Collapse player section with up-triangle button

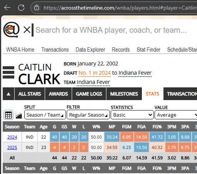click(8, 94)
